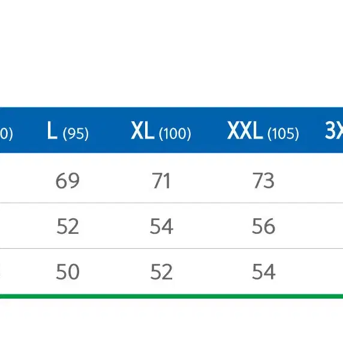Image resolution: width=343 pixels, height=343 pixels.
Task: Click the green line beneath the table
Action: point(171,296)
